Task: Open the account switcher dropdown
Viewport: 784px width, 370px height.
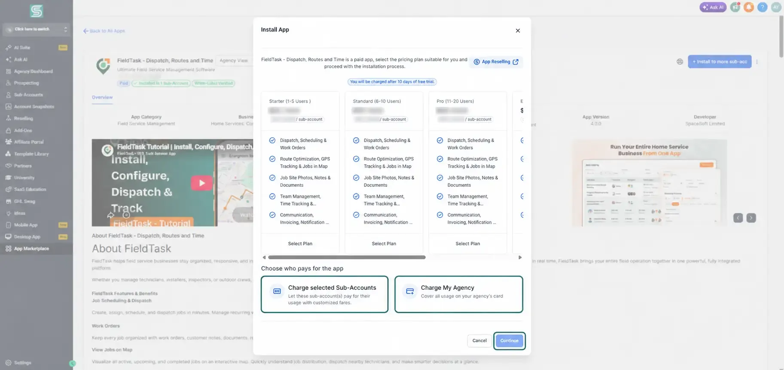Action: [x=37, y=29]
